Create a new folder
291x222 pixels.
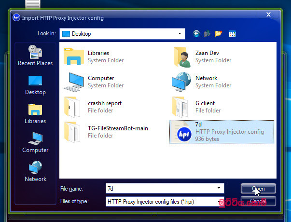point(219,34)
